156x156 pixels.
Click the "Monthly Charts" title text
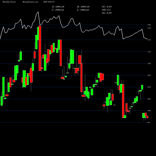coord(9,2)
